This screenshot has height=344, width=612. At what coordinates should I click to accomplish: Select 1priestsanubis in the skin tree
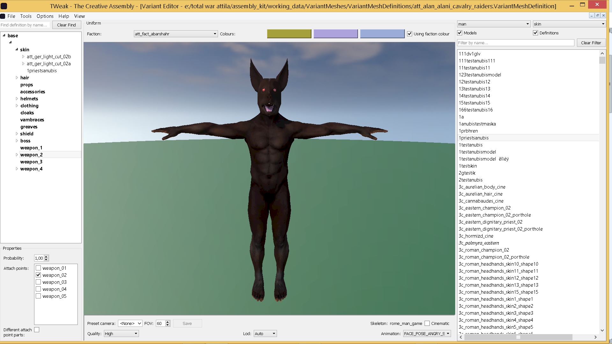click(42, 71)
